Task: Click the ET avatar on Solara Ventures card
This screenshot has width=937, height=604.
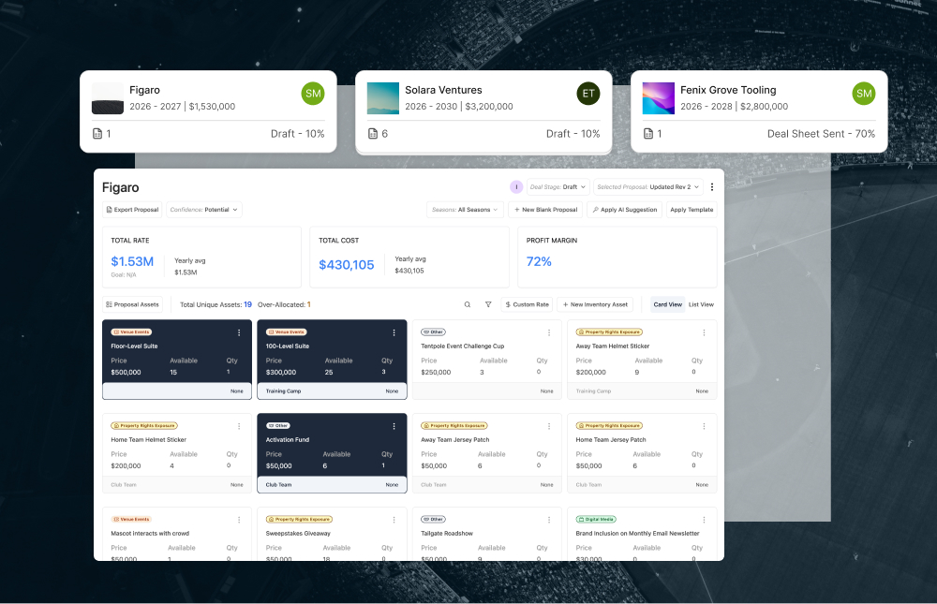Action: [x=587, y=94]
